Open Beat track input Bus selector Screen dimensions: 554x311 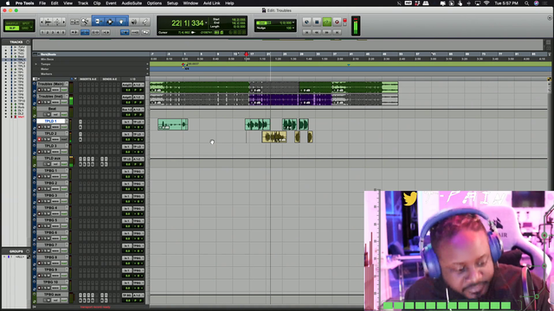pos(127,110)
